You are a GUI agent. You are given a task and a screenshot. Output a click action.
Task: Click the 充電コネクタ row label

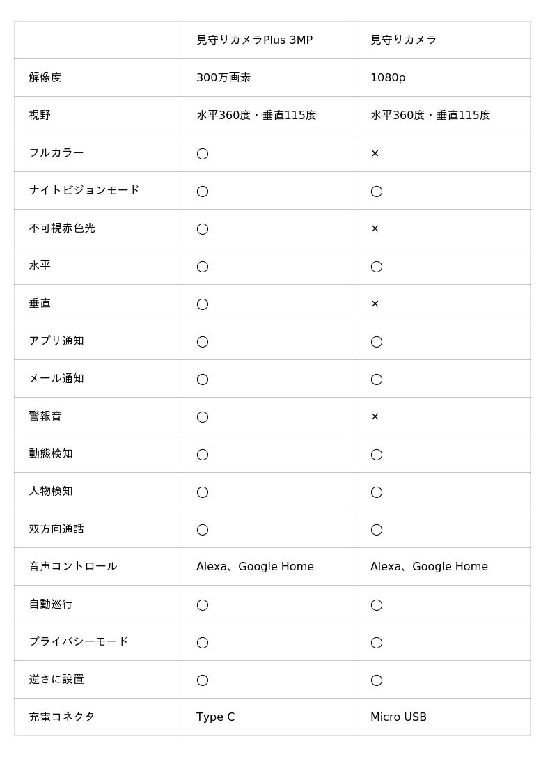tap(62, 717)
